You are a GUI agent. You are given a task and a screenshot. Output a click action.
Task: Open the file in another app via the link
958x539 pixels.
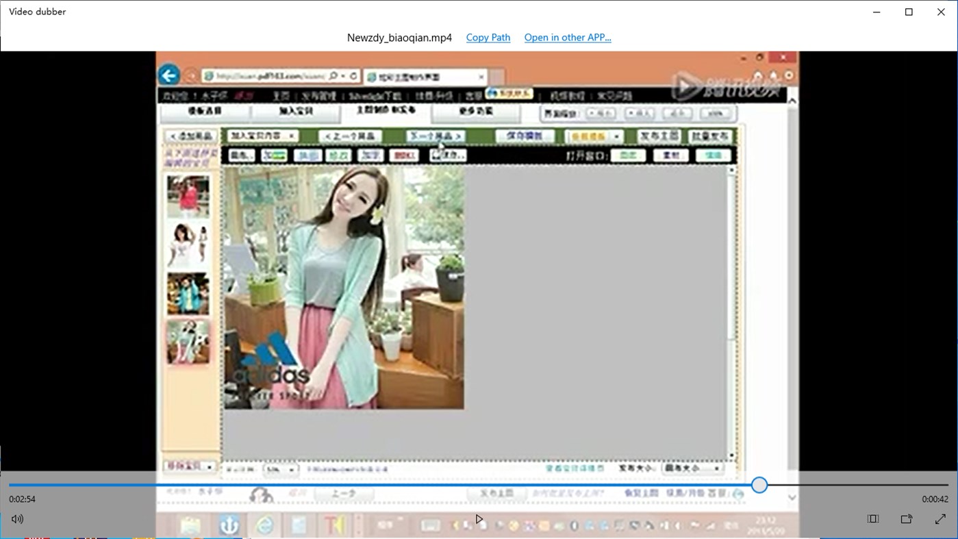tap(568, 37)
